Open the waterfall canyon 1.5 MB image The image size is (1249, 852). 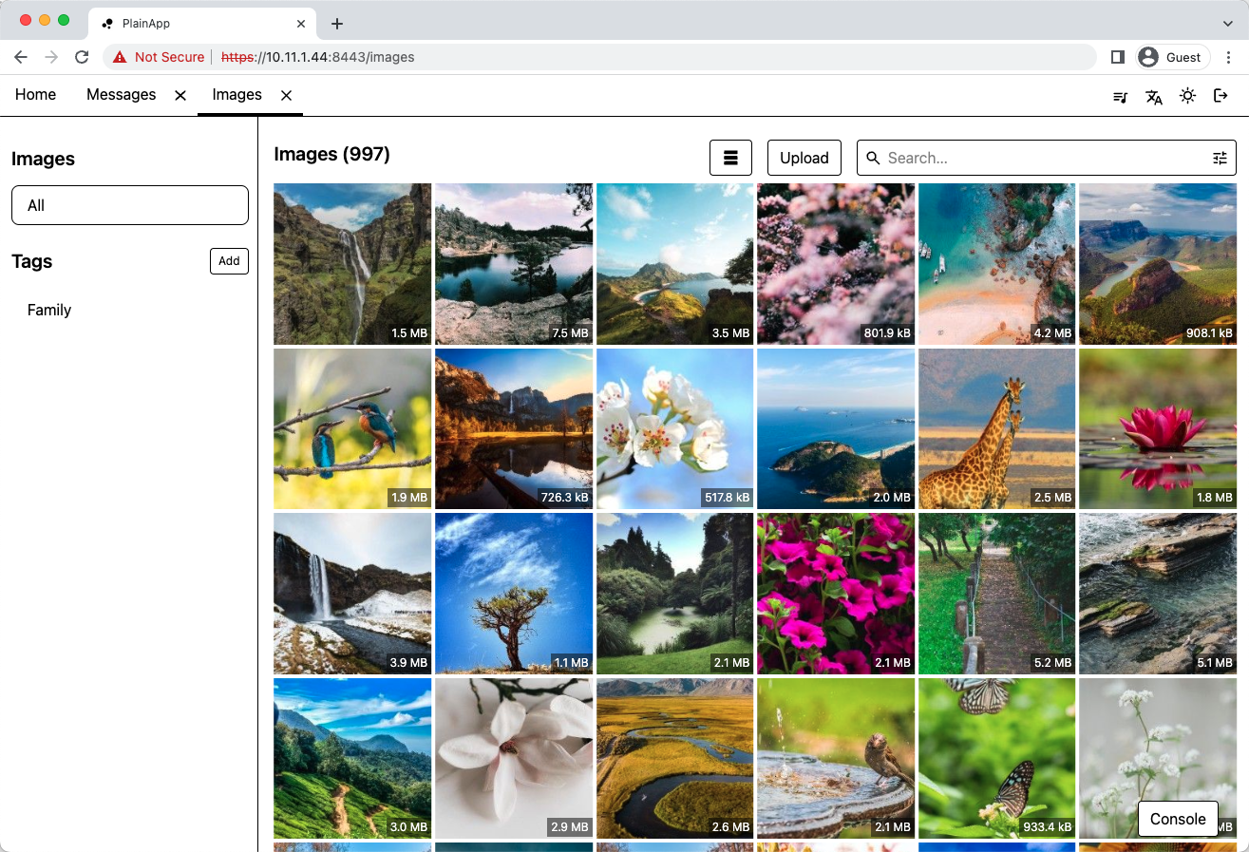(x=352, y=264)
